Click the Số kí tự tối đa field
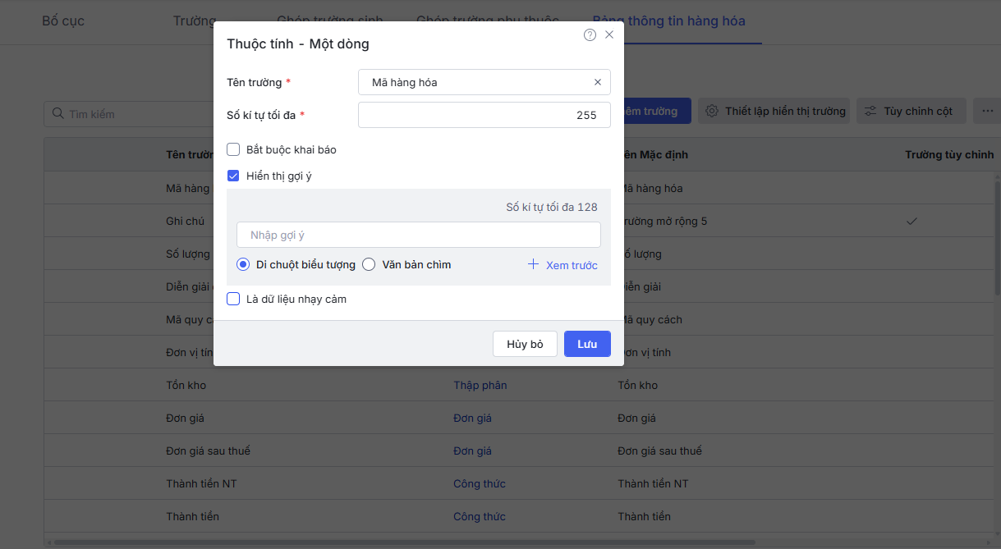Viewport: 1001px width, 549px height. click(x=484, y=115)
